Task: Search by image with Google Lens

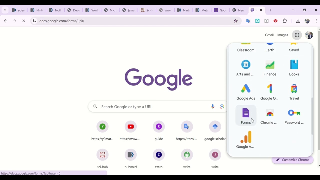Action: point(222,107)
